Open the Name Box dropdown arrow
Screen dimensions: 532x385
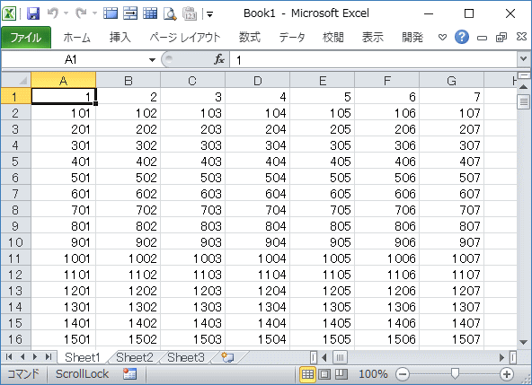tap(153, 60)
